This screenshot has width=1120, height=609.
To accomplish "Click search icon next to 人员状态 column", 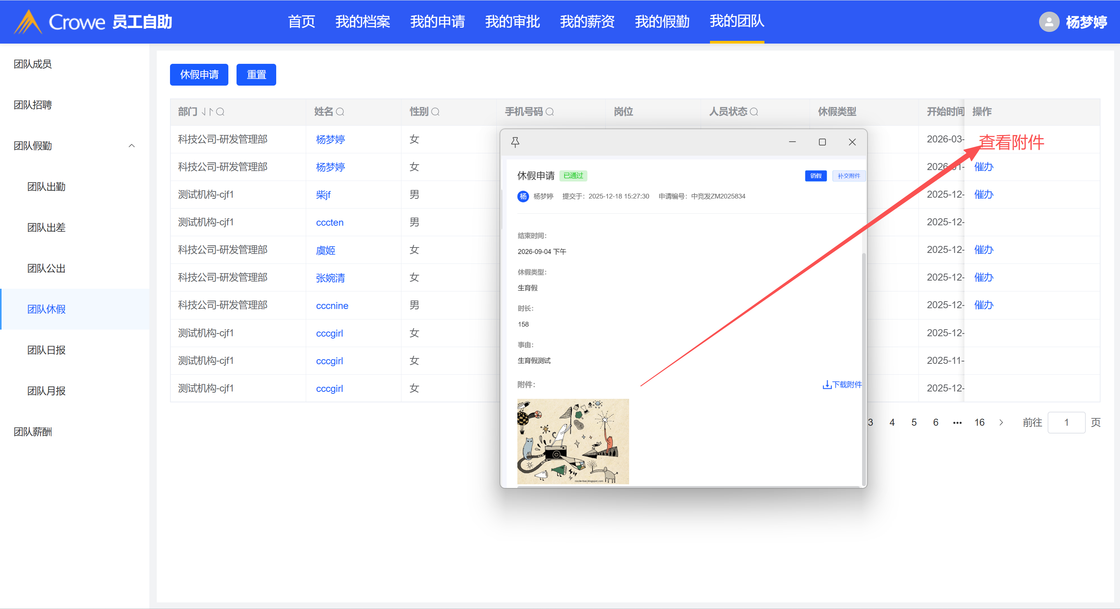I will click(754, 112).
